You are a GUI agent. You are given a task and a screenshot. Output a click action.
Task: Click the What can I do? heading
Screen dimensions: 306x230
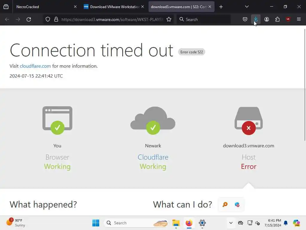(183, 205)
